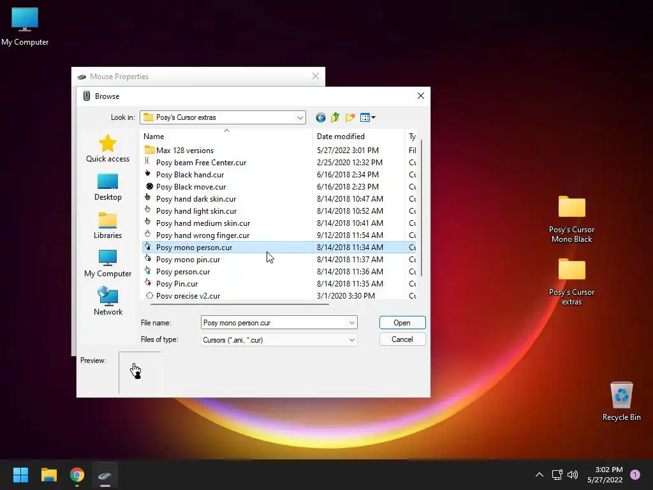Click the Cancel button
Screen dimensions: 653x490
(x=402, y=339)
